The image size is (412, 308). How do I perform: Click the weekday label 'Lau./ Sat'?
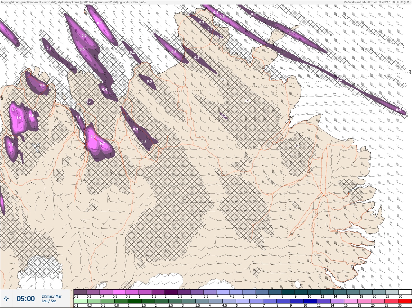click(49, 301)
